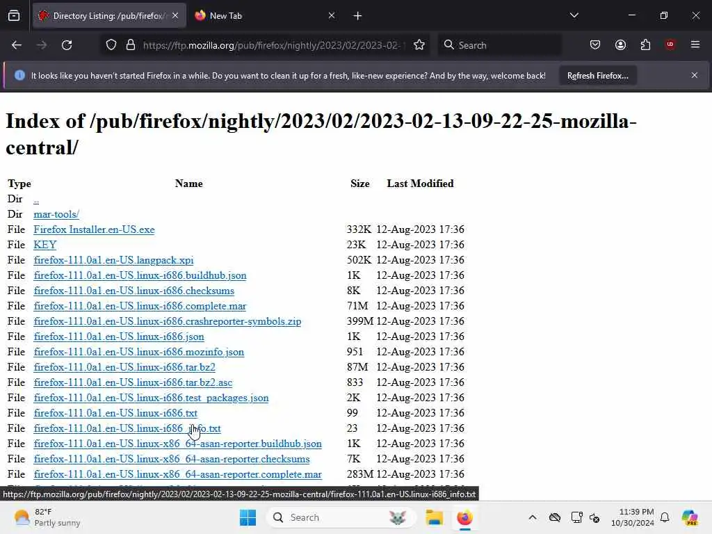The image size is (712, 534).
Task: Open linux-i686.tar.bz2.asc link
Action: tap(133, 382)
